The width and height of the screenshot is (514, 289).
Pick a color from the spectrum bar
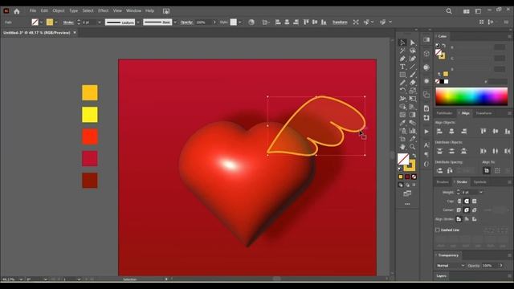[x=471, y=96]
